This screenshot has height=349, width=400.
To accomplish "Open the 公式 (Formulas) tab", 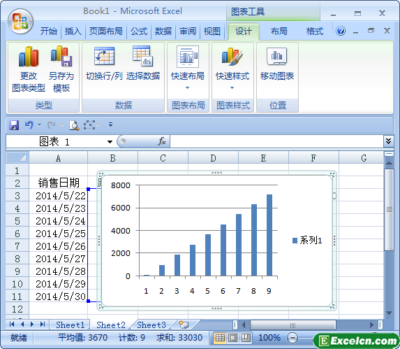I will [139, 31].
